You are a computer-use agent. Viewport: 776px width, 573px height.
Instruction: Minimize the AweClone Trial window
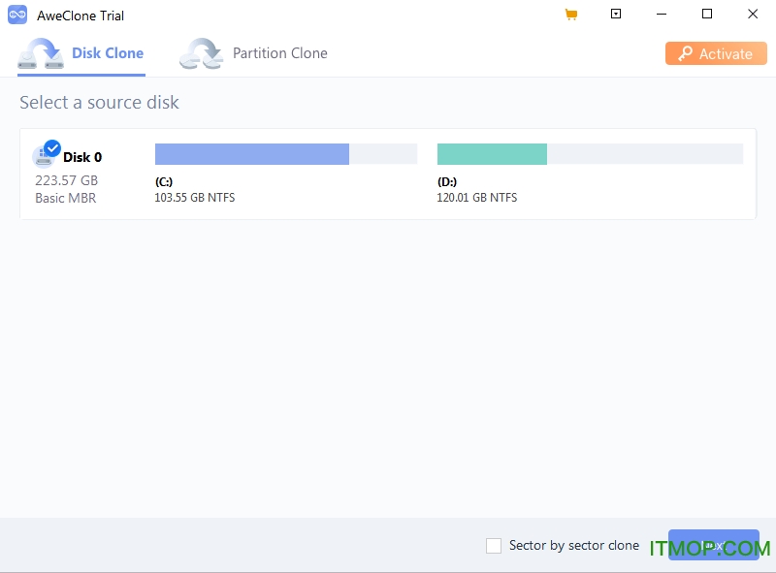coord(662,15)
